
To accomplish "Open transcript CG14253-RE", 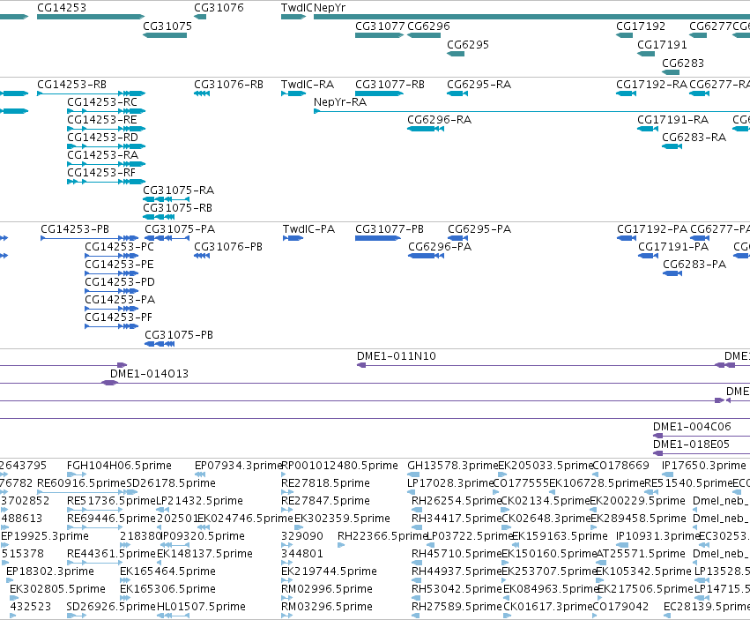I will click(x=102, y=120).
